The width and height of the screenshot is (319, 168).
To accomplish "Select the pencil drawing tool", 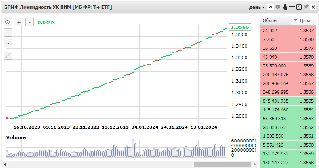I will pyautogui.click(x=8, y=55).
